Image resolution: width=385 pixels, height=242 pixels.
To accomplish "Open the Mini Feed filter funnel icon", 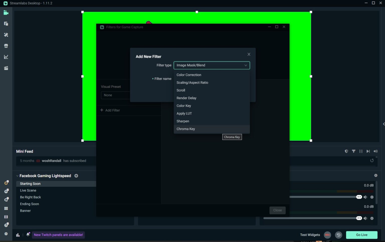I will click(354, 151).
